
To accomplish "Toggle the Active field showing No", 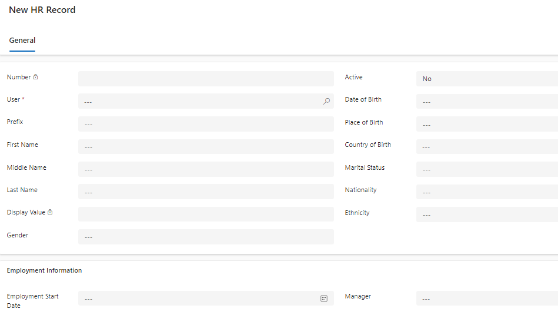I will tap(487, 79).
